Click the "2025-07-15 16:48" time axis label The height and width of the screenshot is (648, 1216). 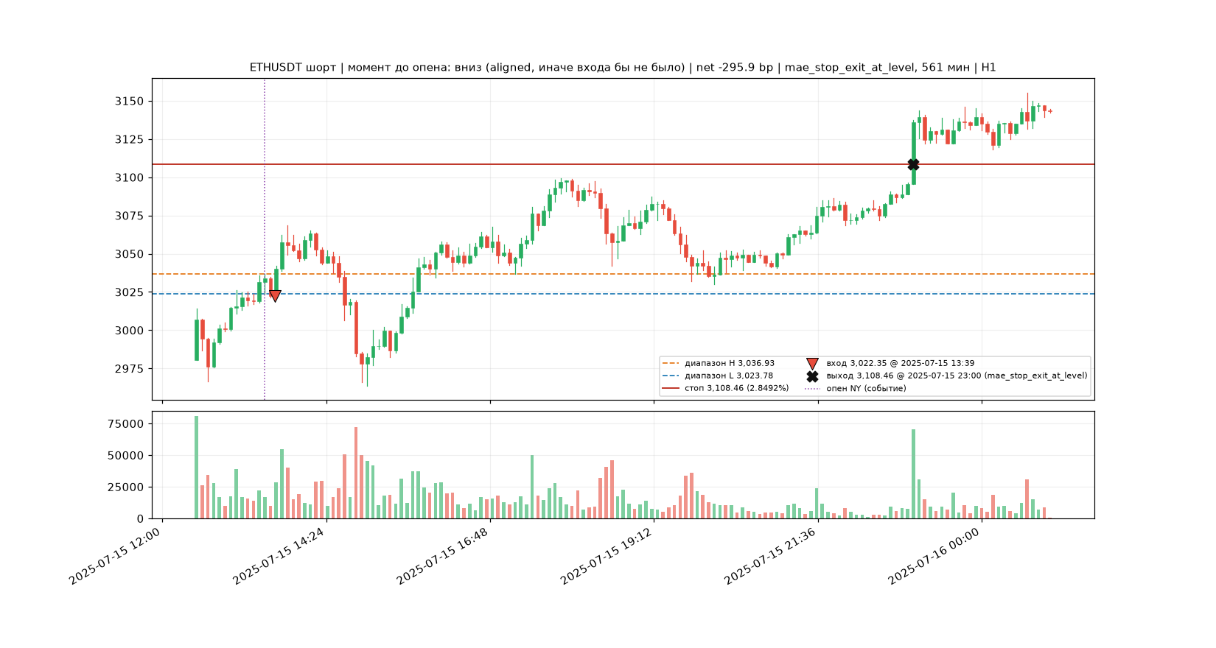tap(442, 557)
